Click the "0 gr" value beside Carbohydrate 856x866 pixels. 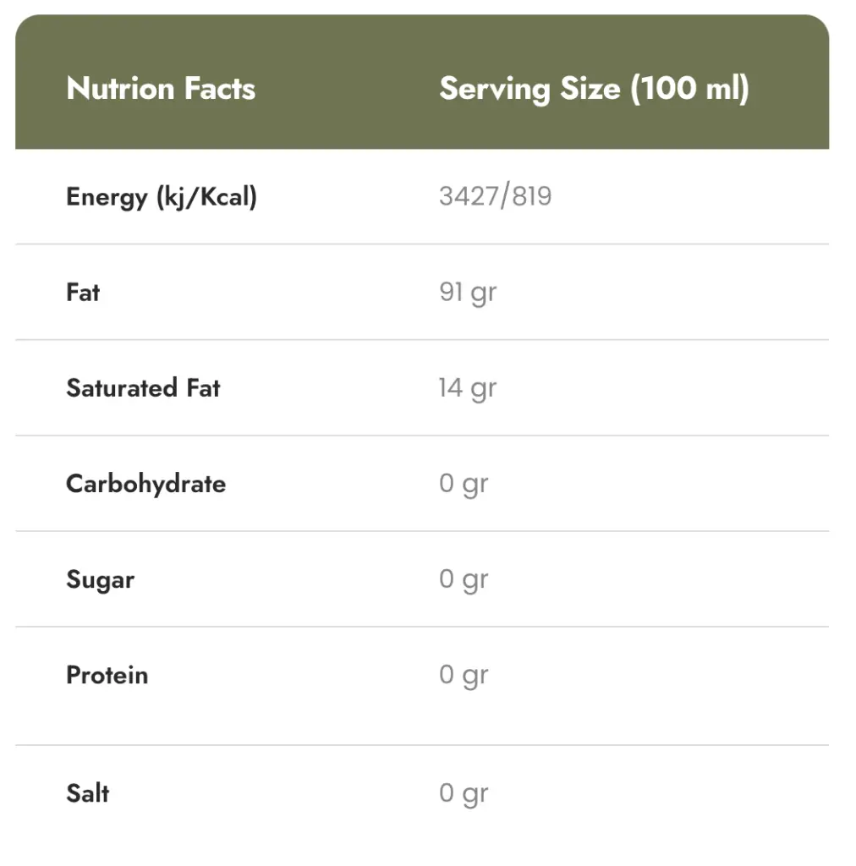pyautogui.click(x=464, y=484)
